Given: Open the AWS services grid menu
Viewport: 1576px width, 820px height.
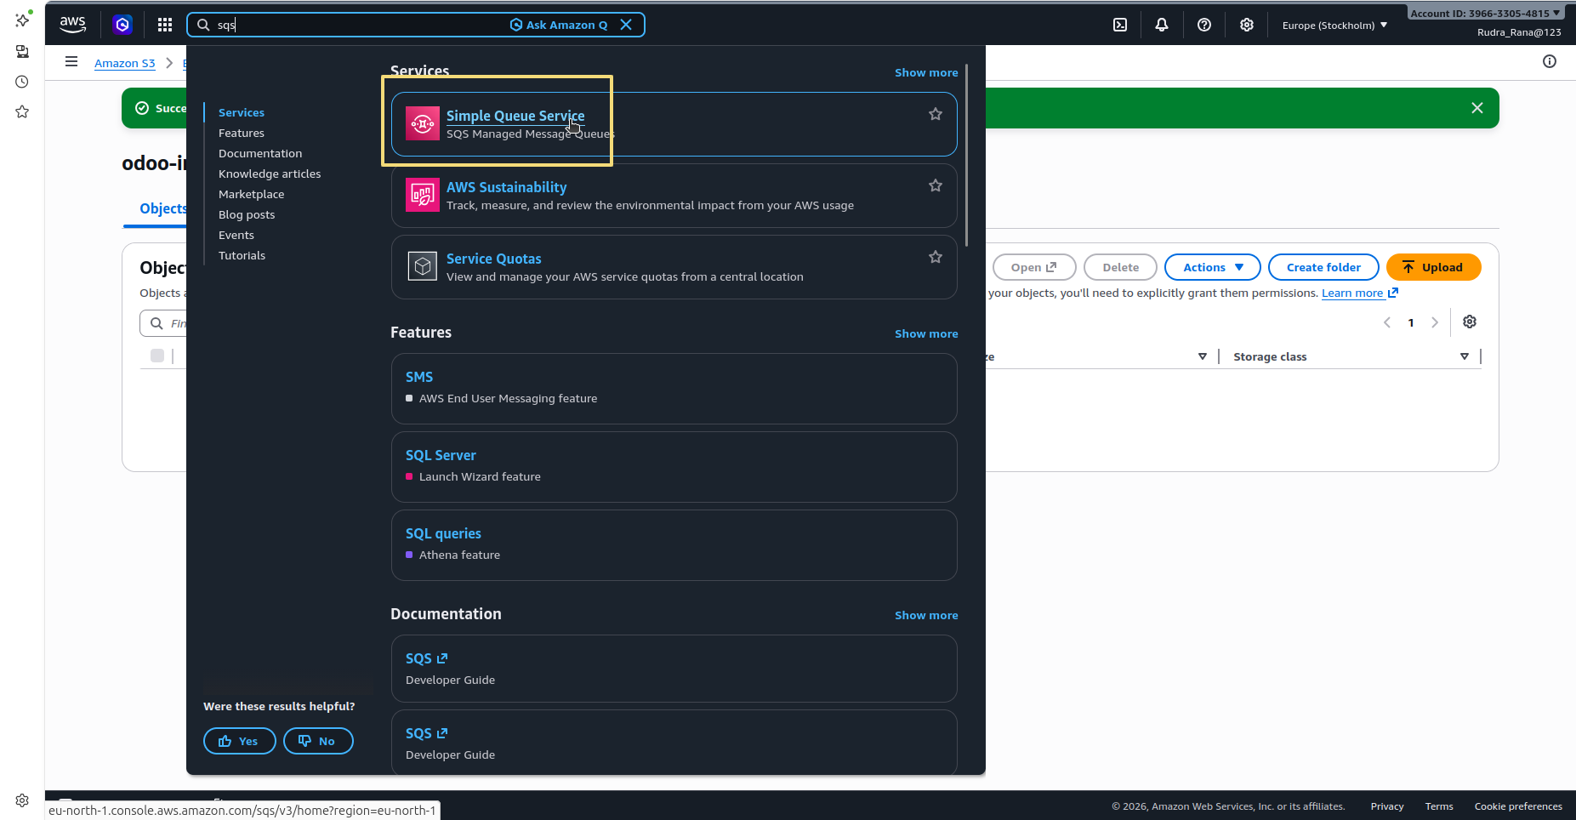Looking at the screenshot, I should point(165,25).
